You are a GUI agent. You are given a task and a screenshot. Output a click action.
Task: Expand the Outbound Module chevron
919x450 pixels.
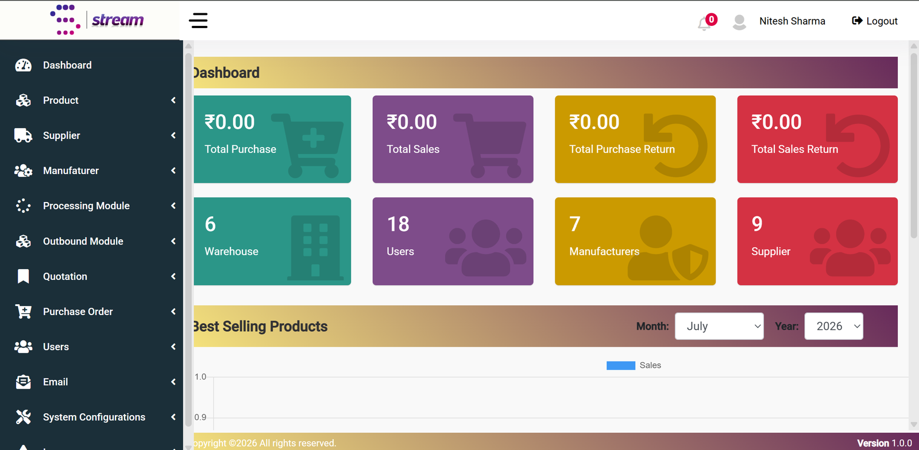point(173,241)
